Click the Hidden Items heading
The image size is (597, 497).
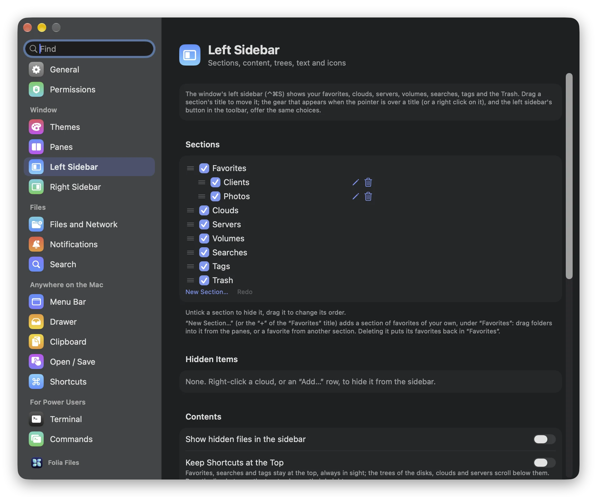pyautogui.click(x=212, y=359)
